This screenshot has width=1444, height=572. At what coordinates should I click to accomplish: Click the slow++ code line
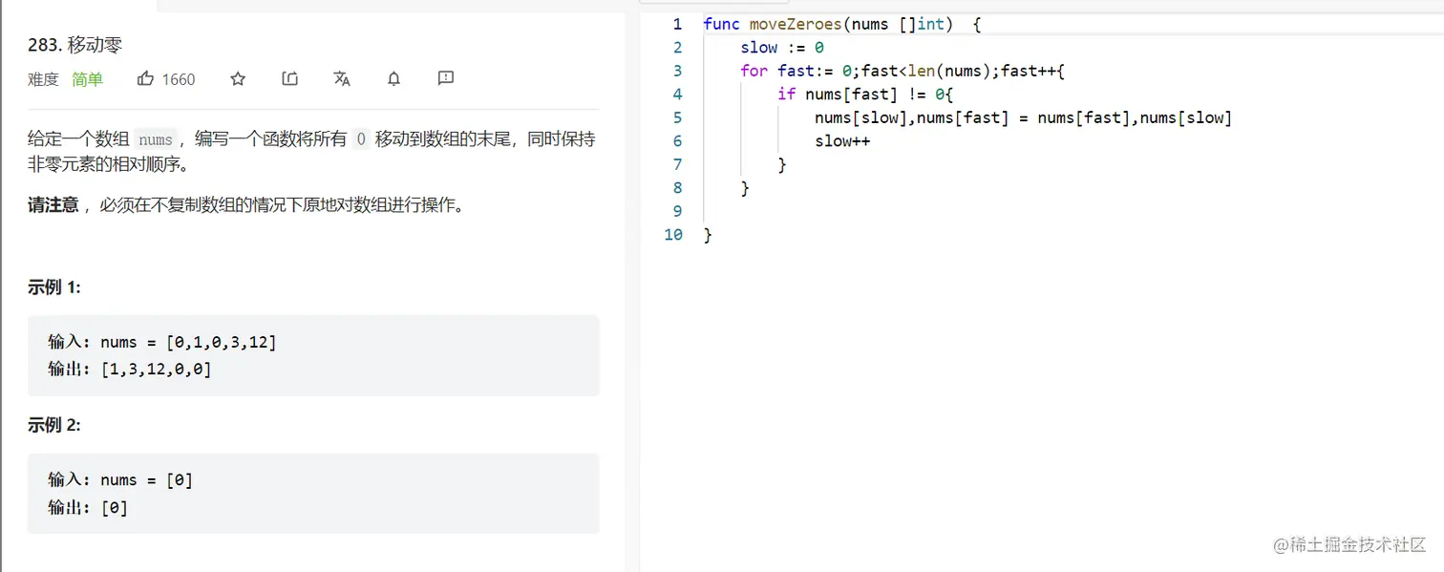click(842, 140)
